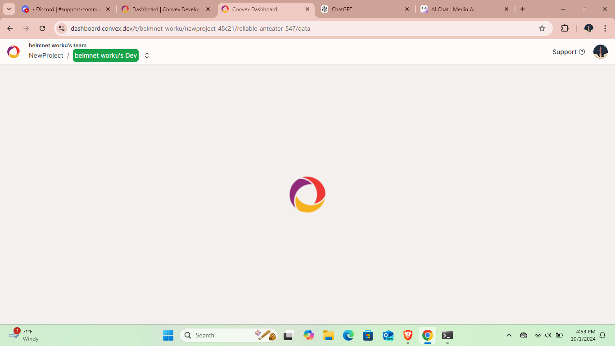Click the Chrome icon in the taskbar

coord(428,335)
